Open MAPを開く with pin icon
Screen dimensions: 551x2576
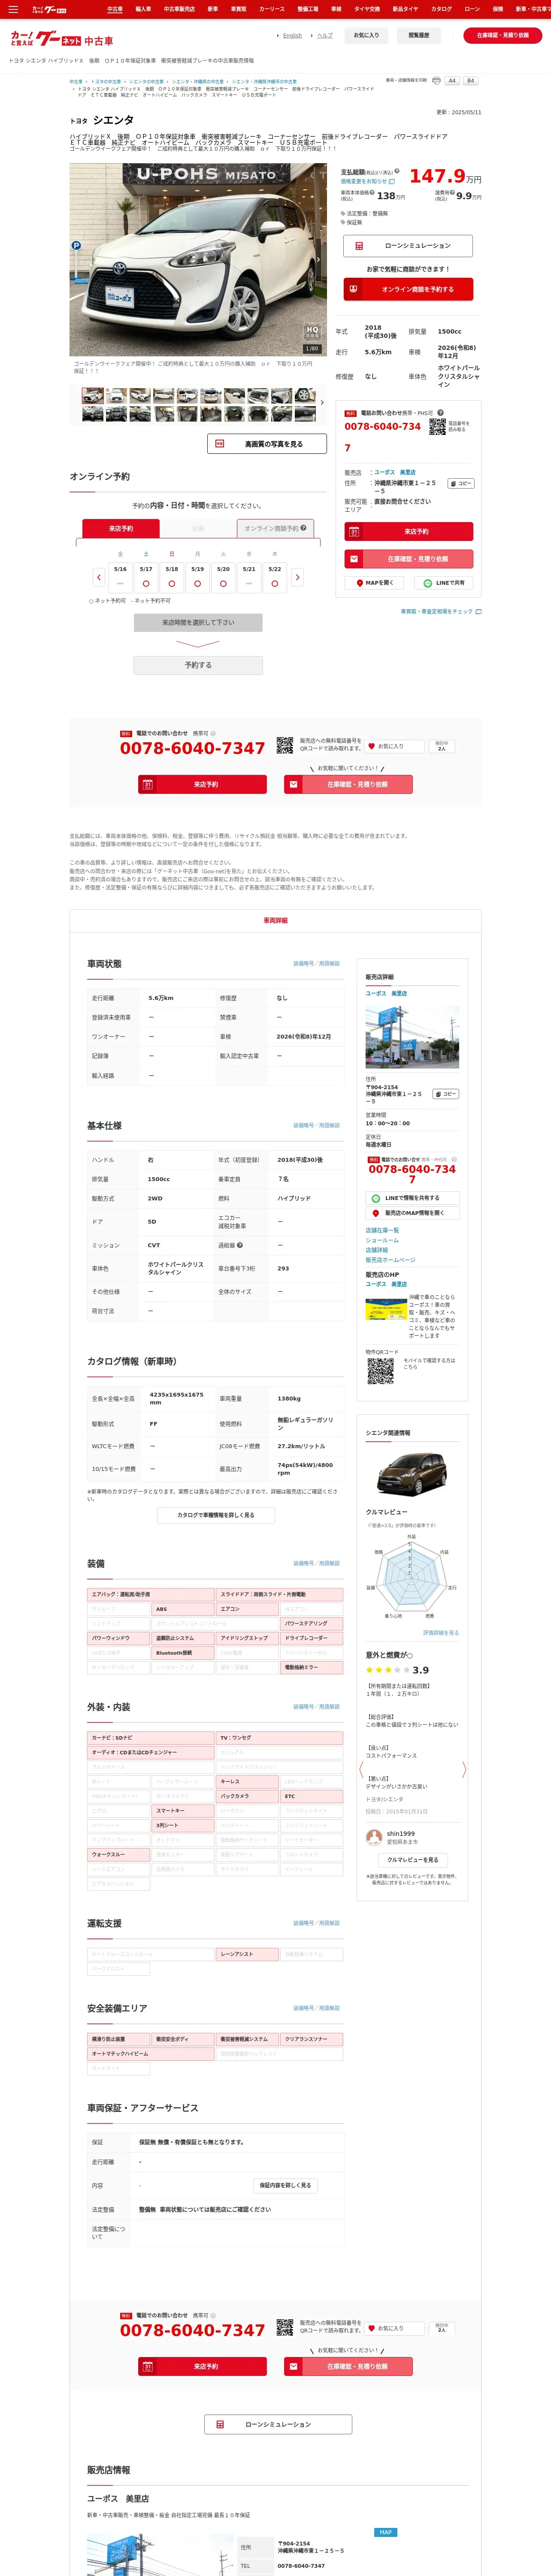click(375, 583)
